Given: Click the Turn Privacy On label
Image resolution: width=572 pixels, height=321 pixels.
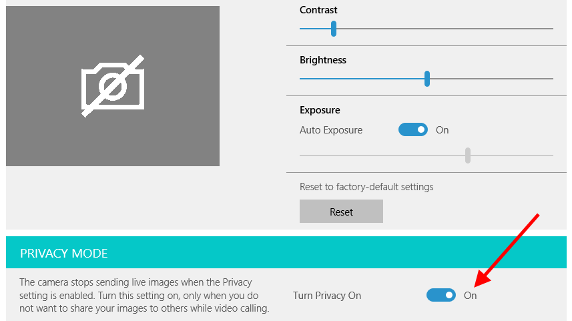Looking at the screenshot, I should (327, 295).
